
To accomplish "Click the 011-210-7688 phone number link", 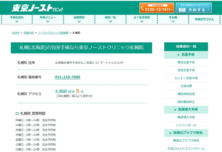I will 67,77.
